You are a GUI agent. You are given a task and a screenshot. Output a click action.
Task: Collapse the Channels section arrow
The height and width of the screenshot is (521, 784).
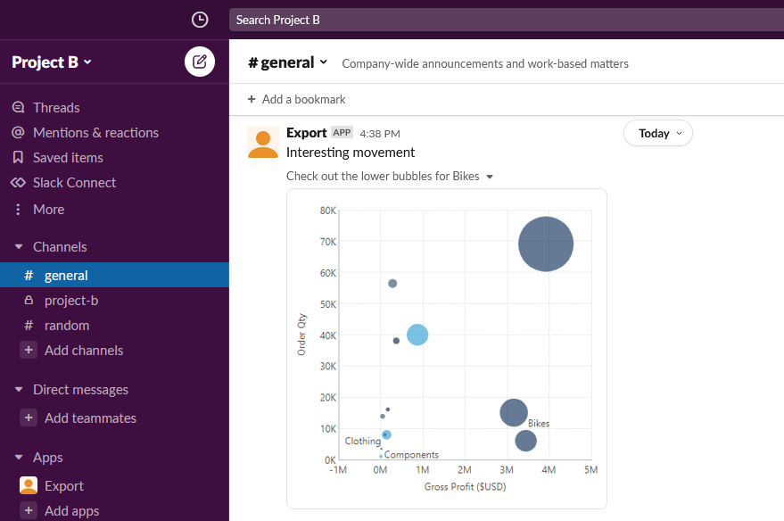tap(19, 246)
